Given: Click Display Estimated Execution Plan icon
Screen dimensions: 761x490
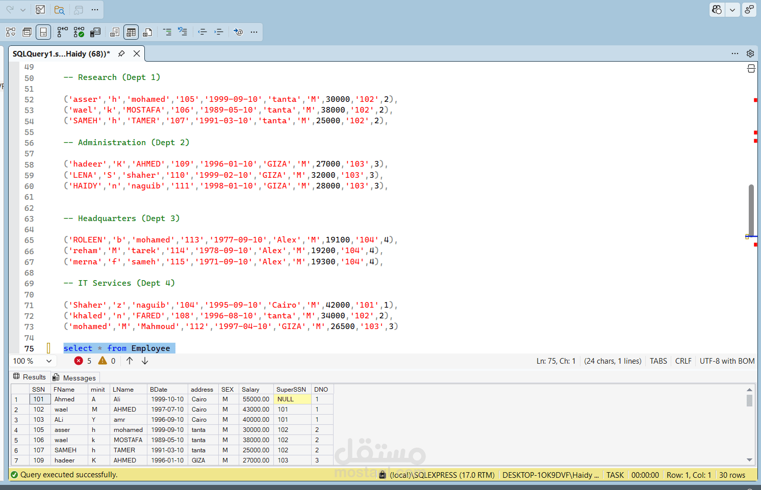Looking at the screenshot, I should (x=11, y=32).
